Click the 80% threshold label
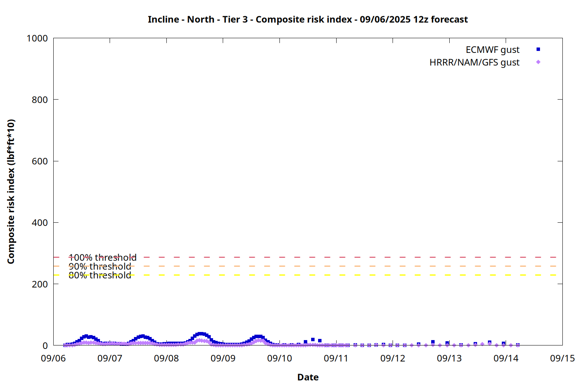579x386 pixels. 100,275
